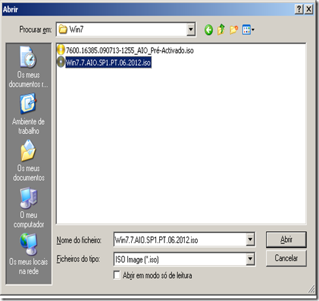Click the ISO Image (*.iso) type field
Screen dimensions: 319x301
click(180, 259)
